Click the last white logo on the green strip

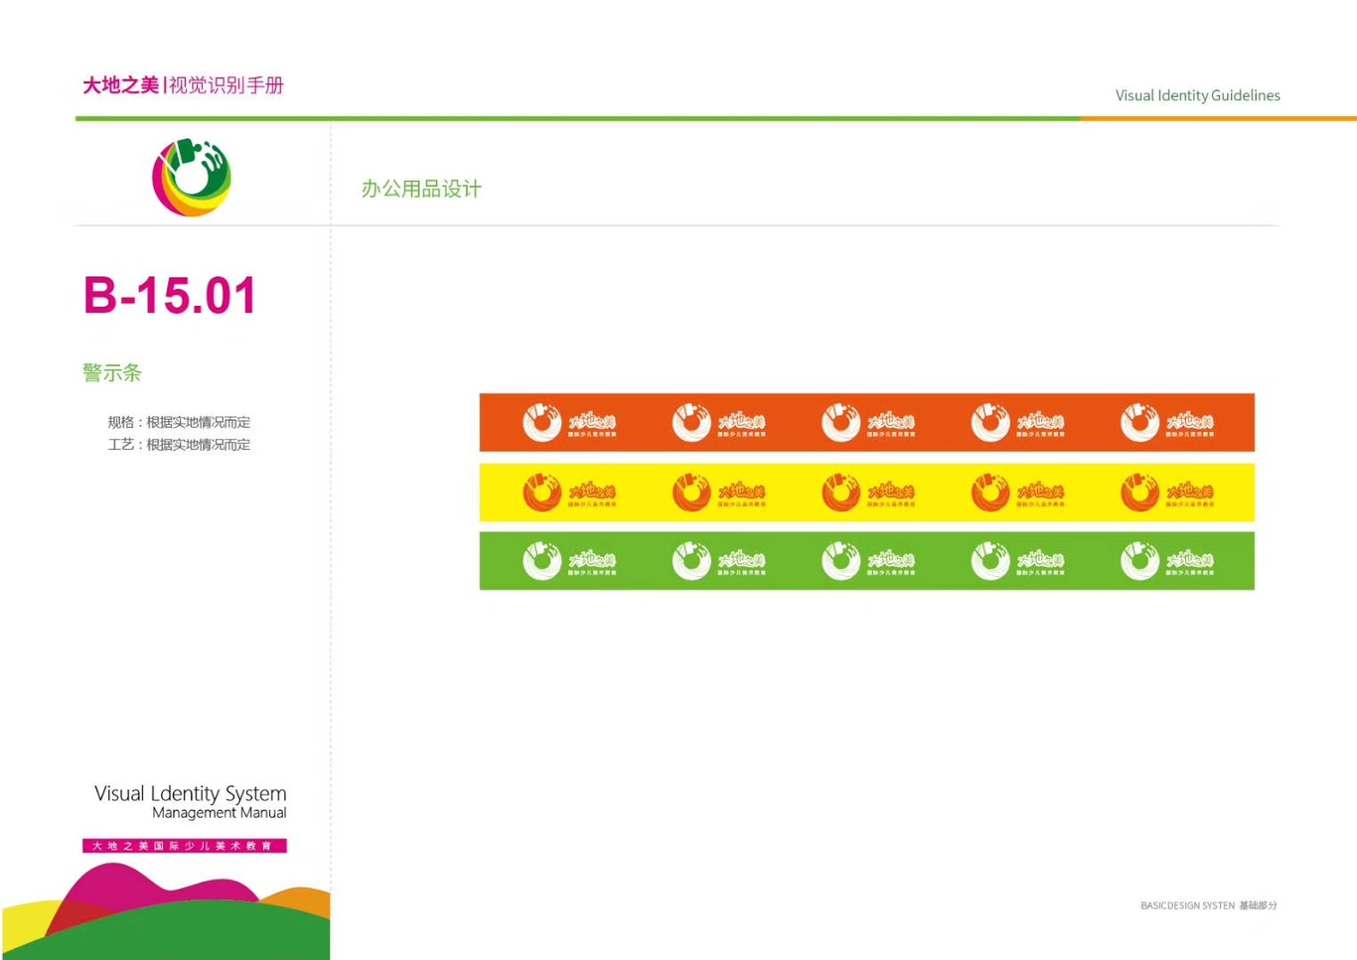pyautogui.click(x=1167, y=561)
